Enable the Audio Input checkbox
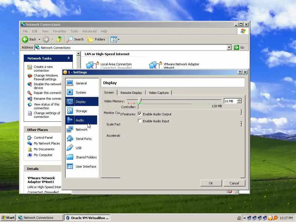Screen dimensions: 296x222 [x=140, y=121]
